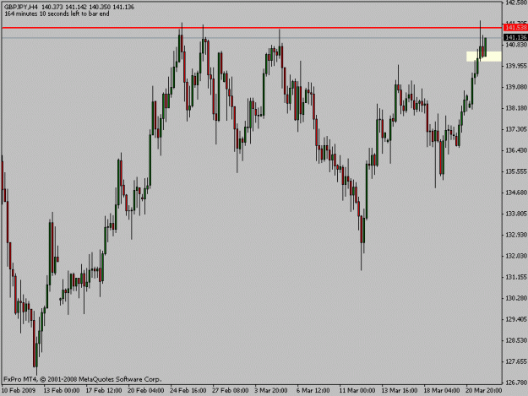Screen dimensions: 528x396
Task: Click the 27 Feb 08:00 time label
Action: [231, 391]
